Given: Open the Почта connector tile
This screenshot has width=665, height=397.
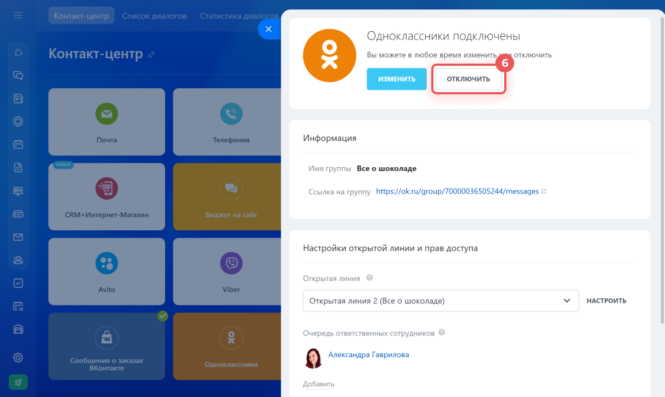Looking at the screenshot, I should point(106,122).
